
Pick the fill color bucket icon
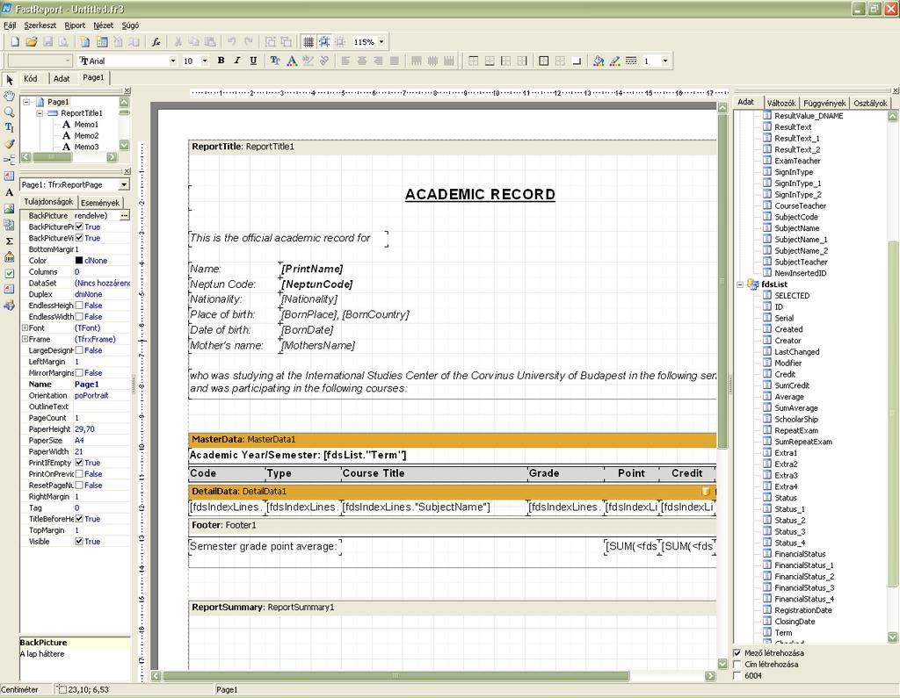pyautogui.click(x=598, y=61)
